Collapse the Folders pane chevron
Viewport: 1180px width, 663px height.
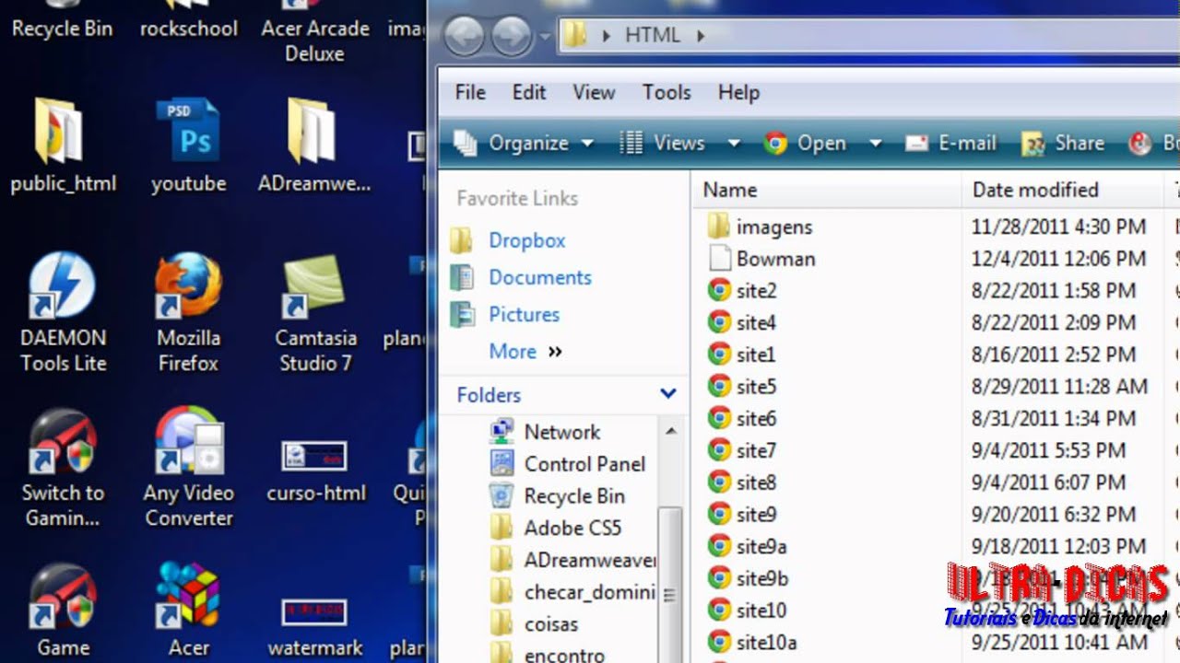coord(668,394)
